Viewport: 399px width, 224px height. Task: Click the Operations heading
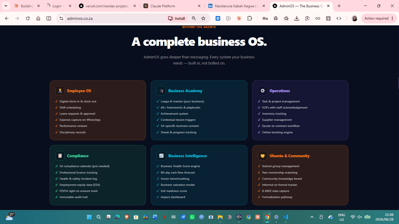tap(280, 91)
